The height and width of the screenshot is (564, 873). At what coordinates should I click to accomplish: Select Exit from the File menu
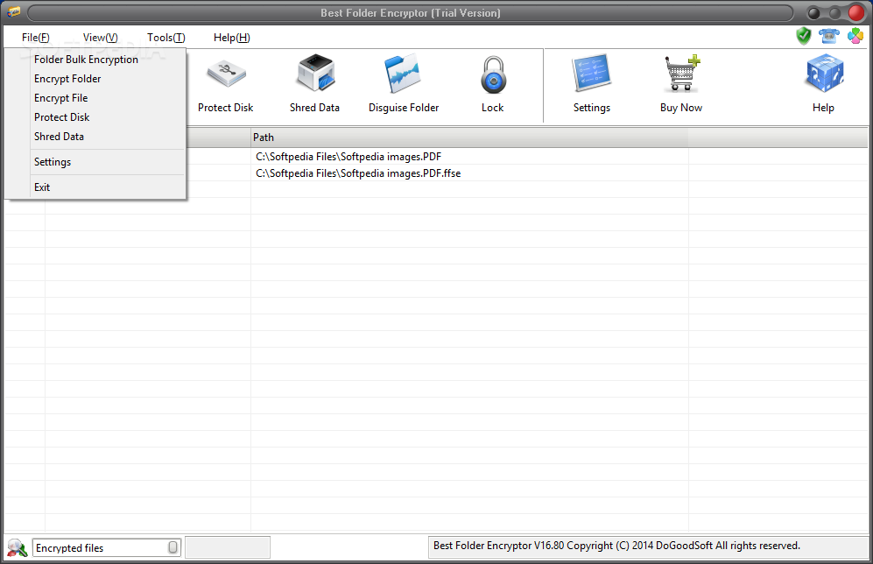(95, 187)
